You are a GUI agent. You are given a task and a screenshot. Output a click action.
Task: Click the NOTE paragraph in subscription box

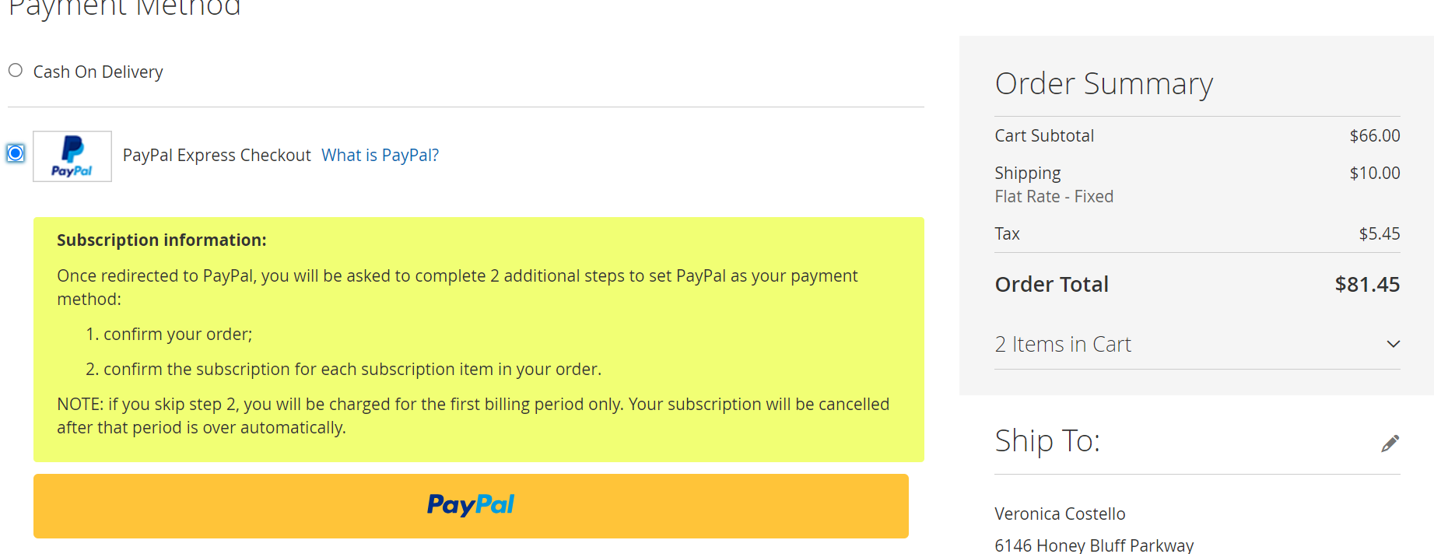[x=473, y=415]
